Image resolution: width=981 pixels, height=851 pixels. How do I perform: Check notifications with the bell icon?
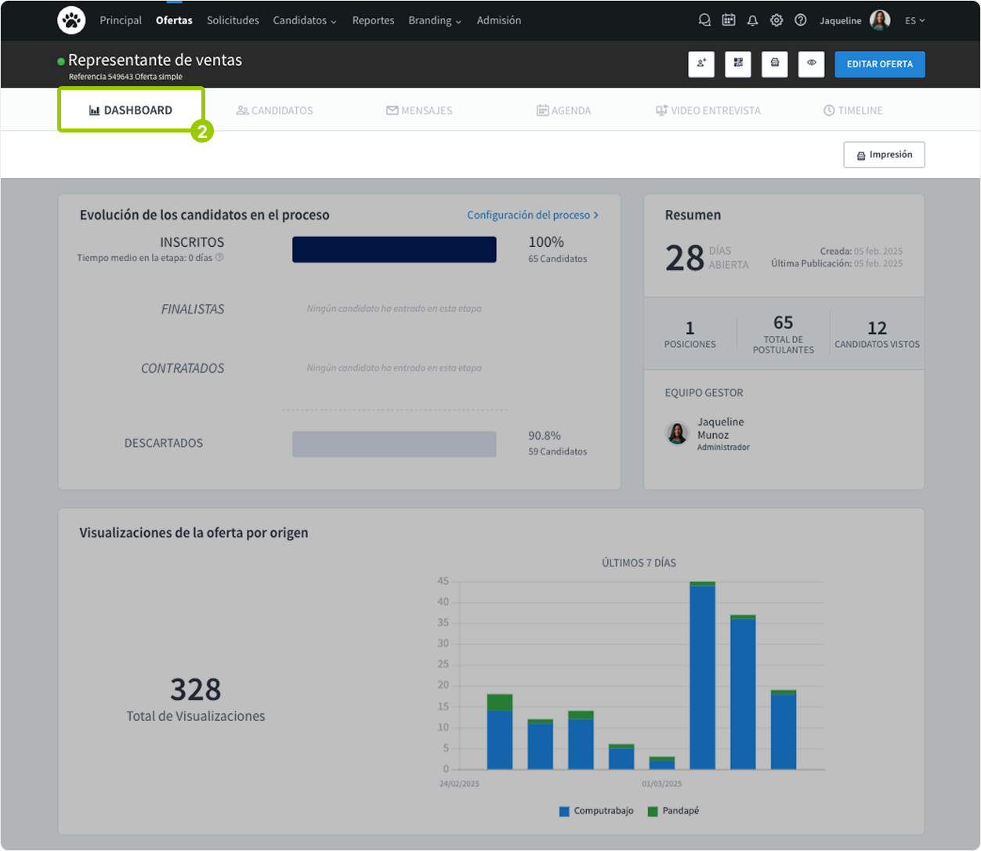pos(753,20)
